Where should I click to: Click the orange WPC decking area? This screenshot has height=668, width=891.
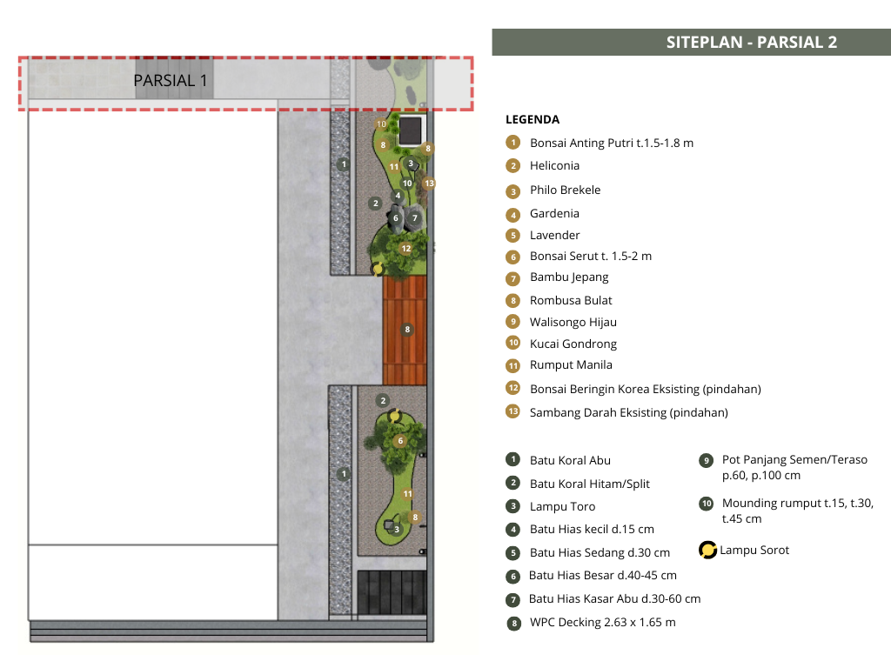tap(405, 330)
